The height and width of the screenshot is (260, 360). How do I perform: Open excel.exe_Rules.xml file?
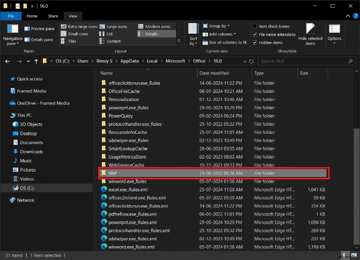click(x=128, y=189)
